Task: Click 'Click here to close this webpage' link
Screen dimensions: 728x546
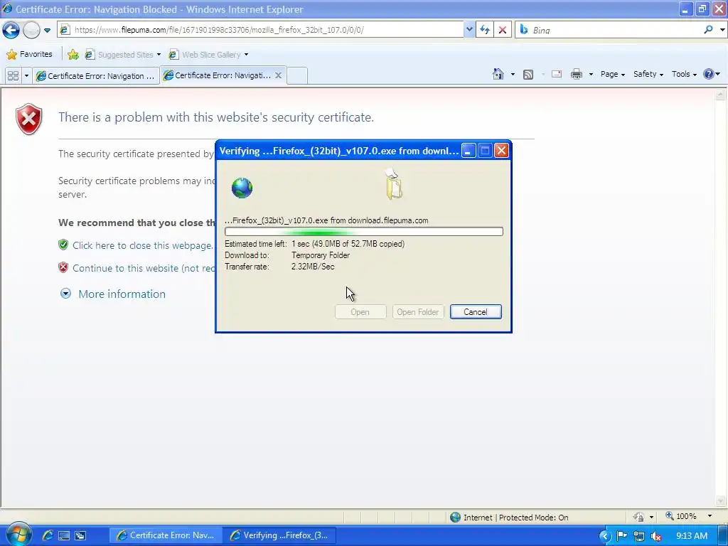Action: pyautogui.click(x=142, y=245)
